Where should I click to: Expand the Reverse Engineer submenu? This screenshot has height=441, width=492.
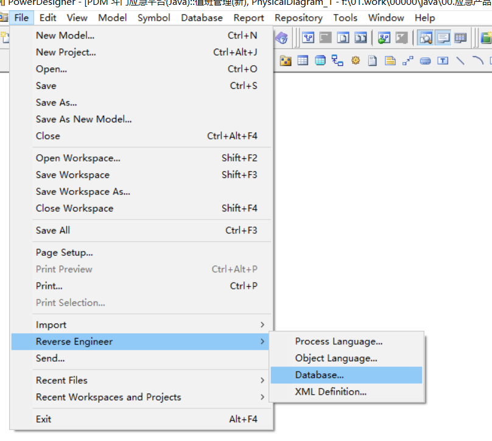[140, 342]
